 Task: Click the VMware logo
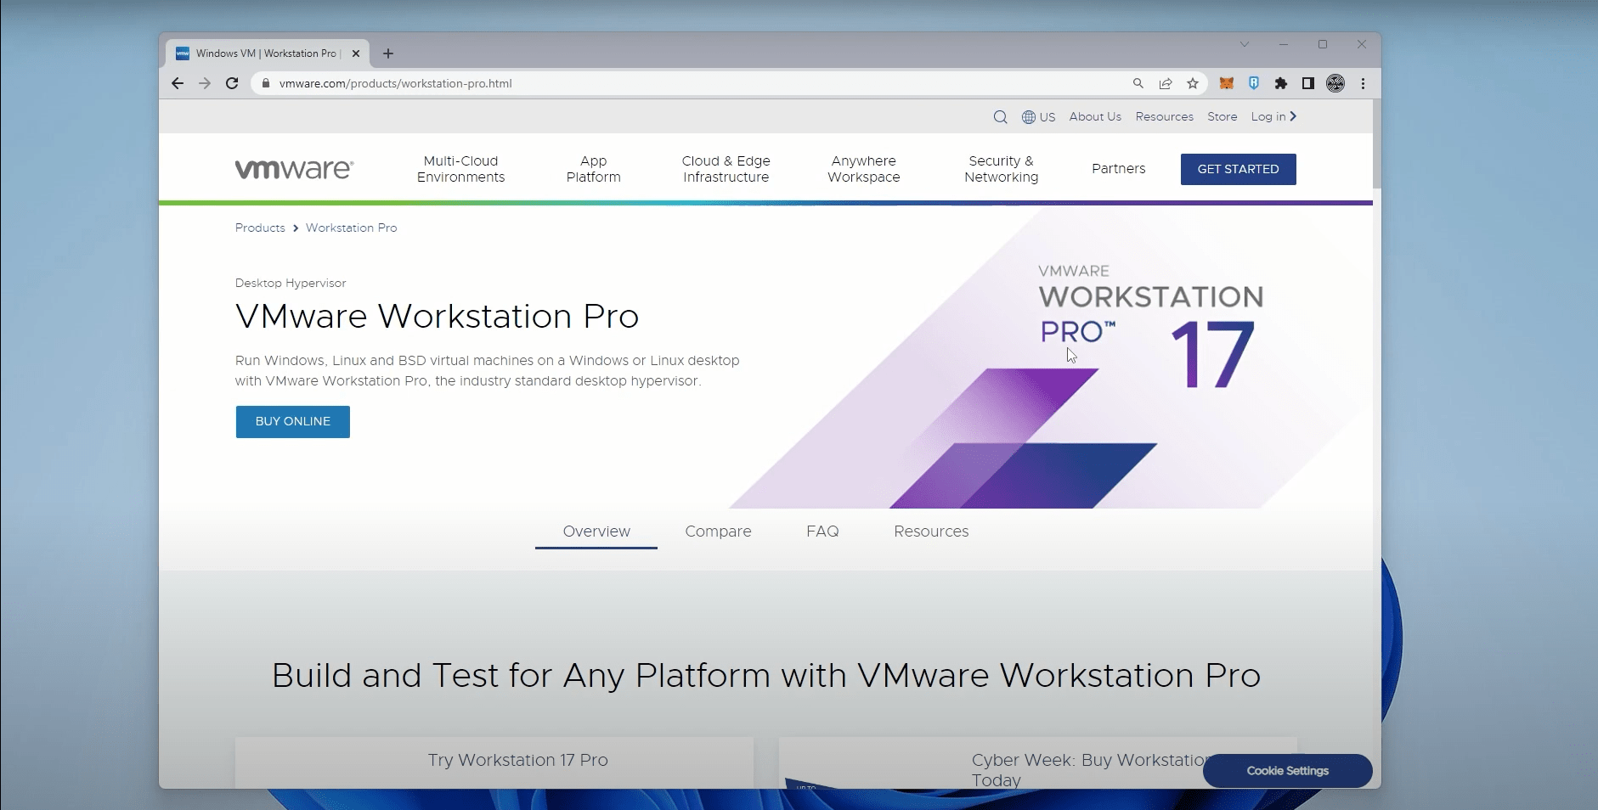click(292, 168)
